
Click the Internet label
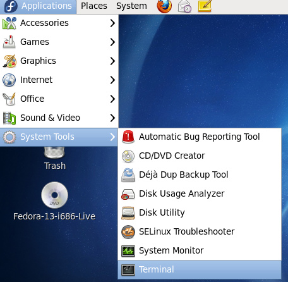click(x=36, y=80)
